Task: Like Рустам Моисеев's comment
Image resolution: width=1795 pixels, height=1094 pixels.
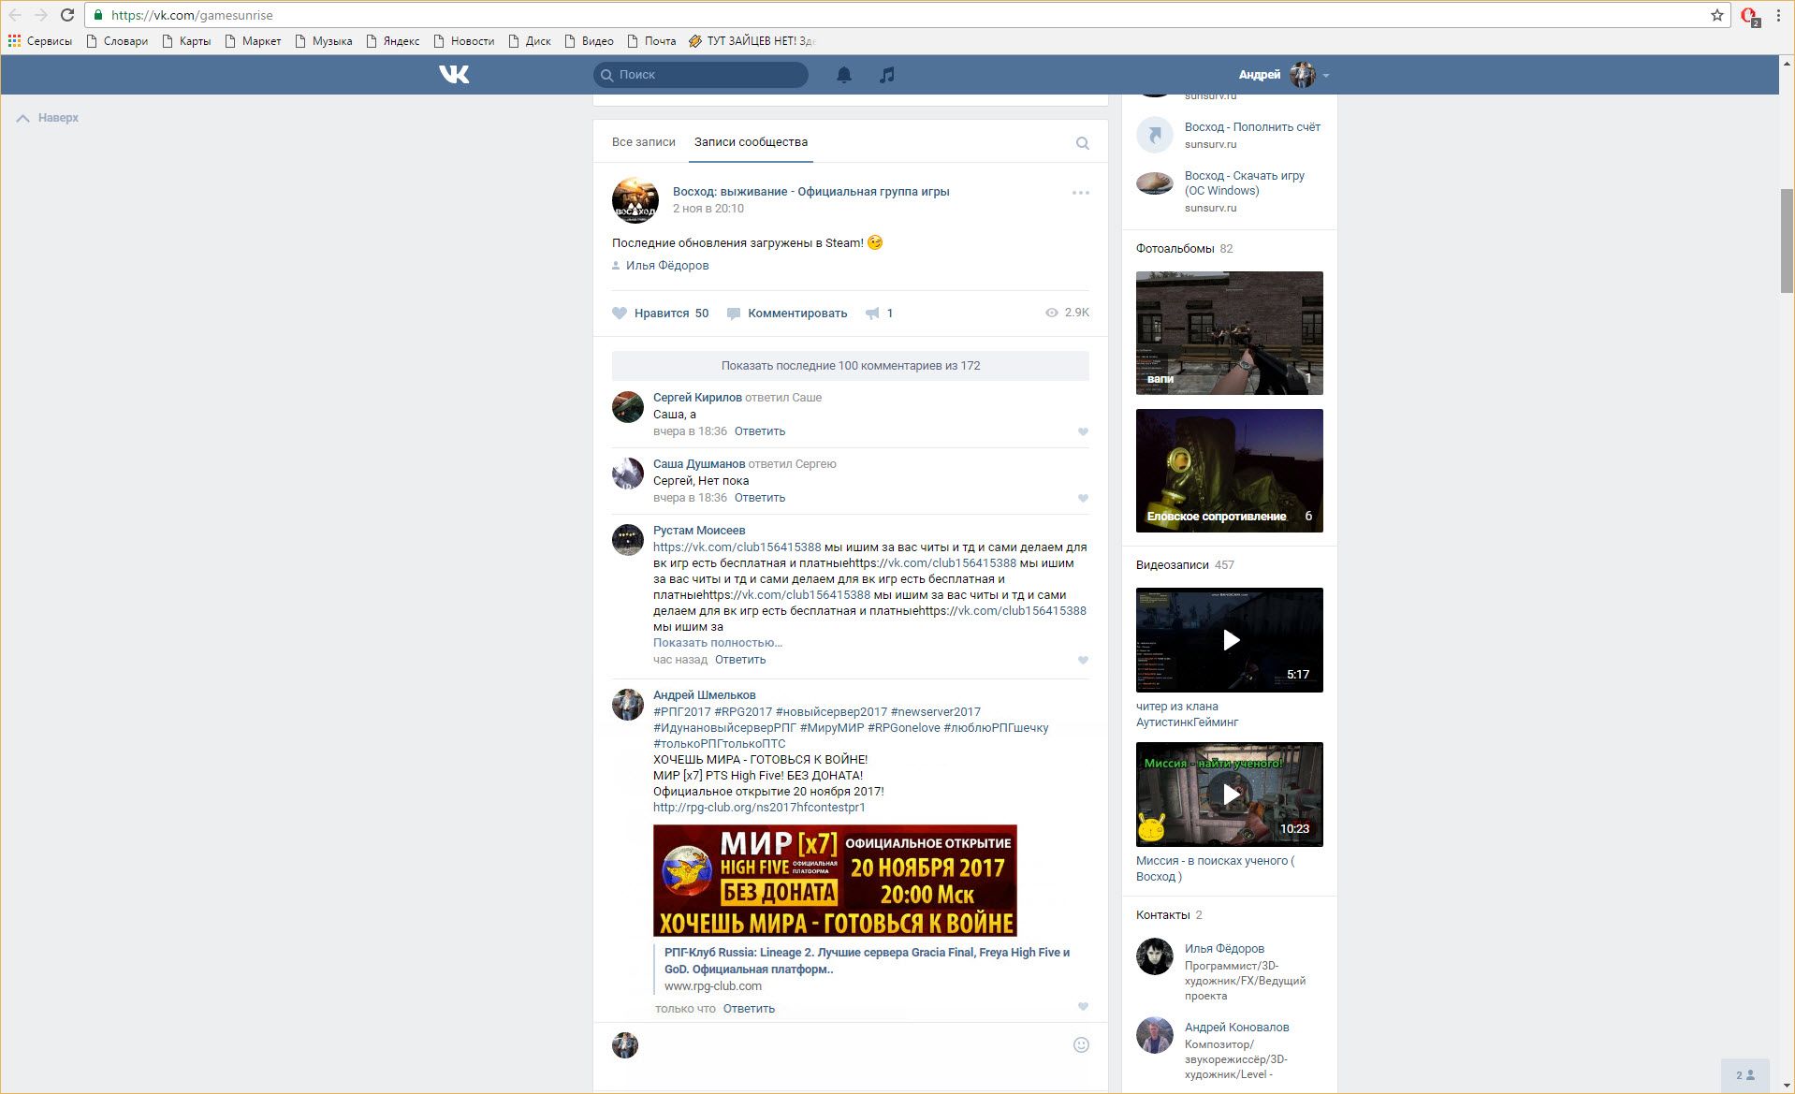Action: (1083, 660)
